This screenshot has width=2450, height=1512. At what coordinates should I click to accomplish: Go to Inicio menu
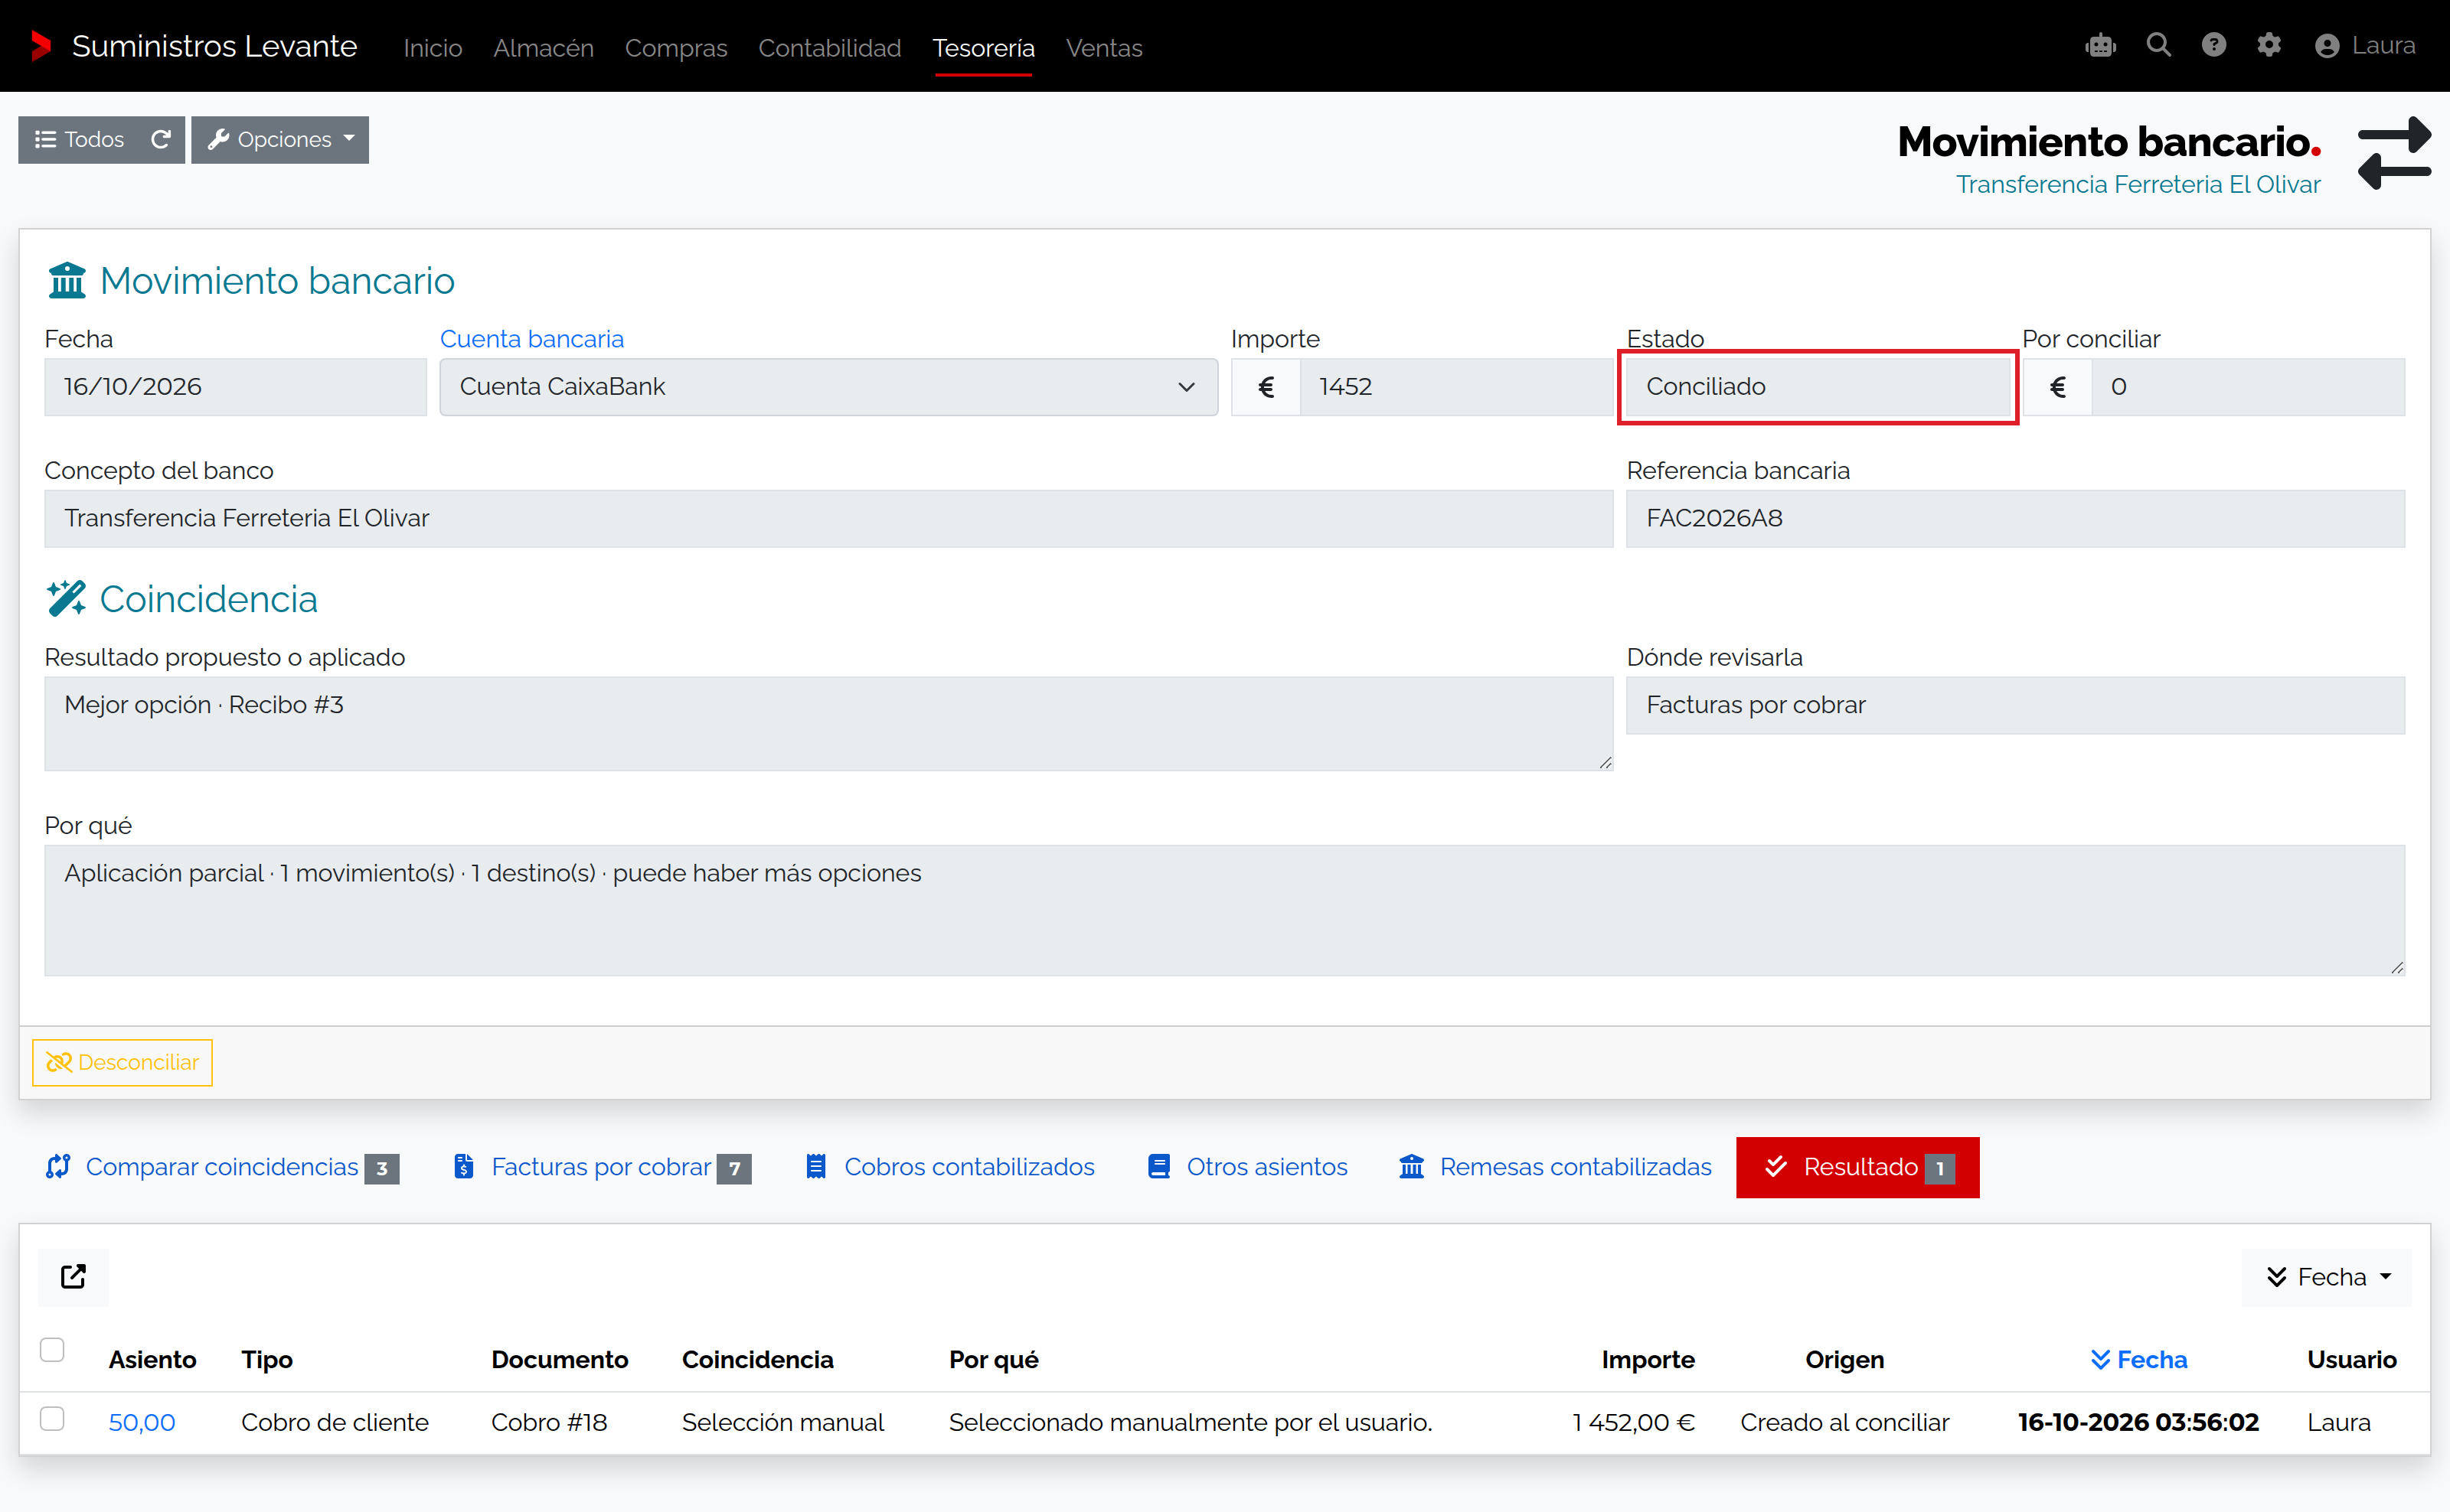point(433,48)
